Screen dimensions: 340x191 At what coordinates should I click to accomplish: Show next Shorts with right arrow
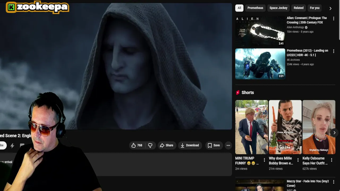(x=334, y=133)
